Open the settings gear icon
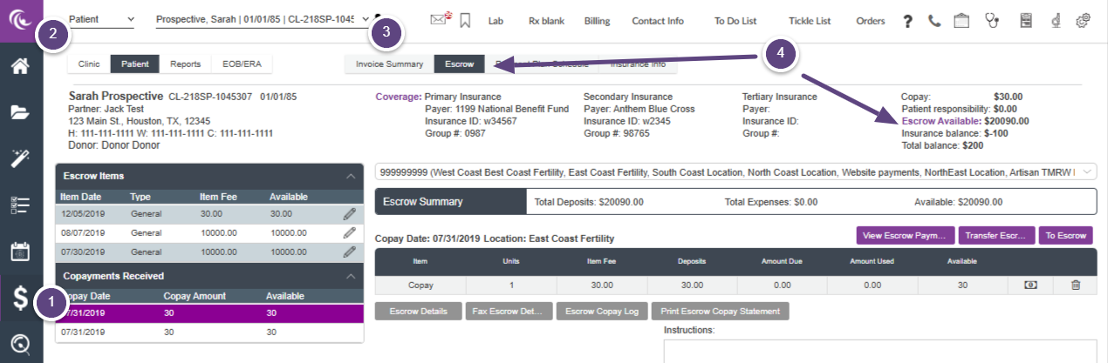The image size is (1108, 363). pos(1084,21)
